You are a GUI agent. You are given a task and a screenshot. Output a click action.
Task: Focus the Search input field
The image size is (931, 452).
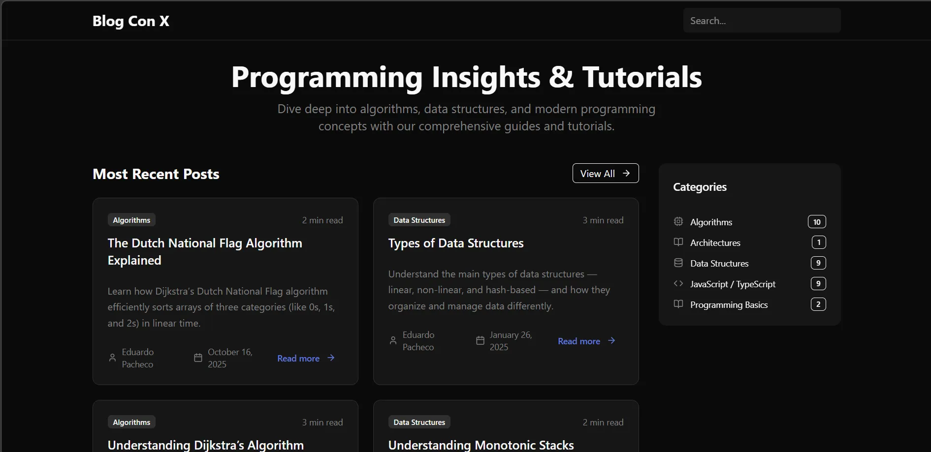tap(761, 21)
